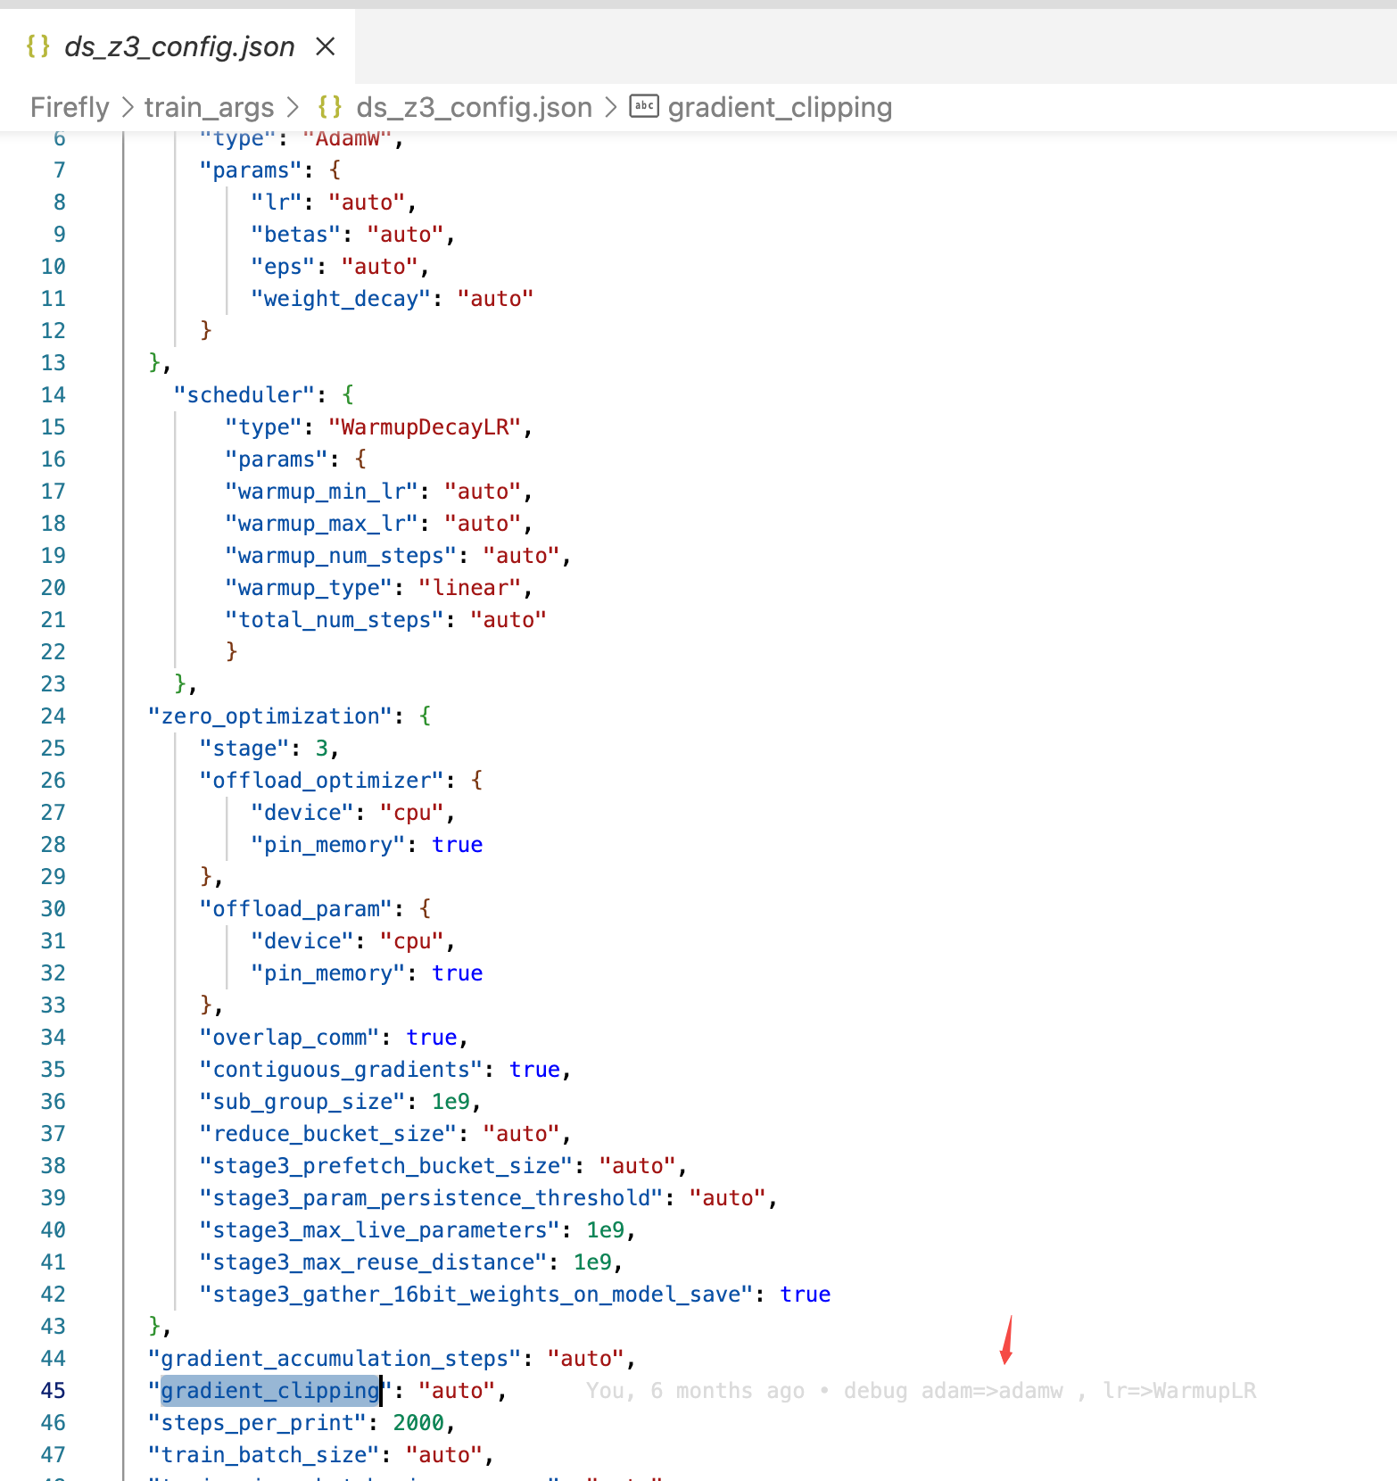Click JSON braces icon in breadcrumb path
This screenshot has height=1481, width=1397.
330,107
